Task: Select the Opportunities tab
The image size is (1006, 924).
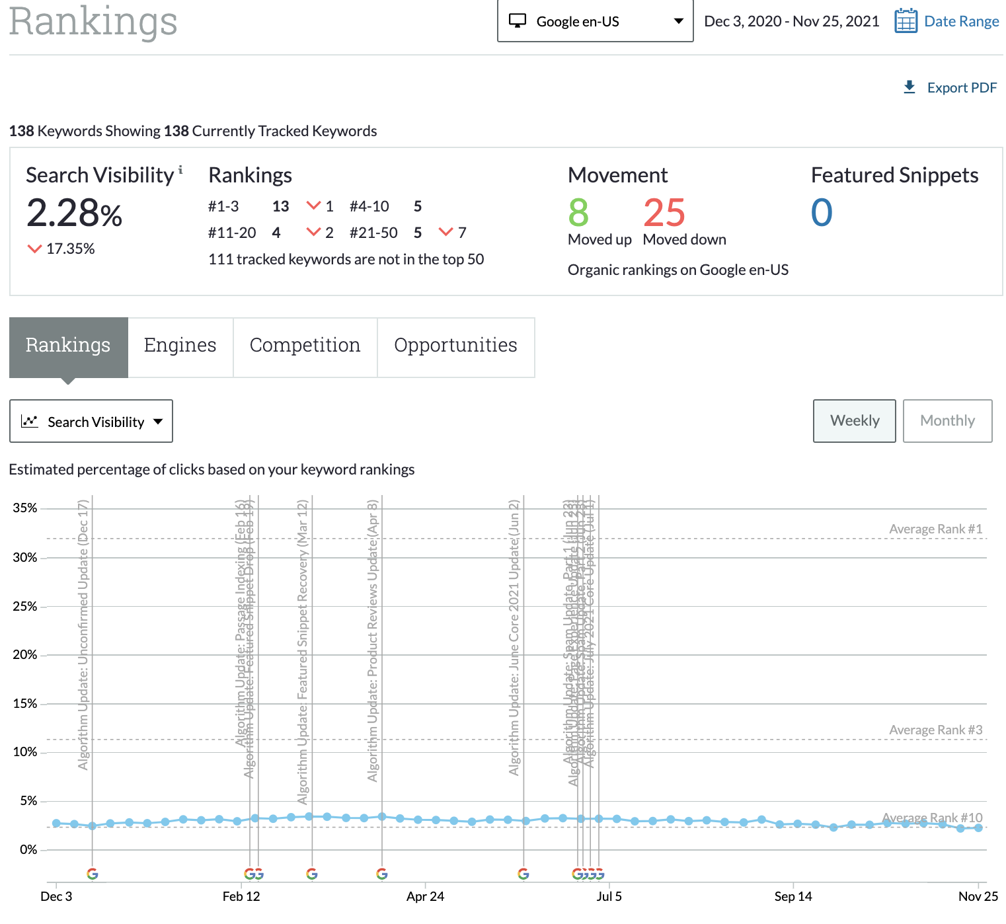Action: tap(455, 346)
